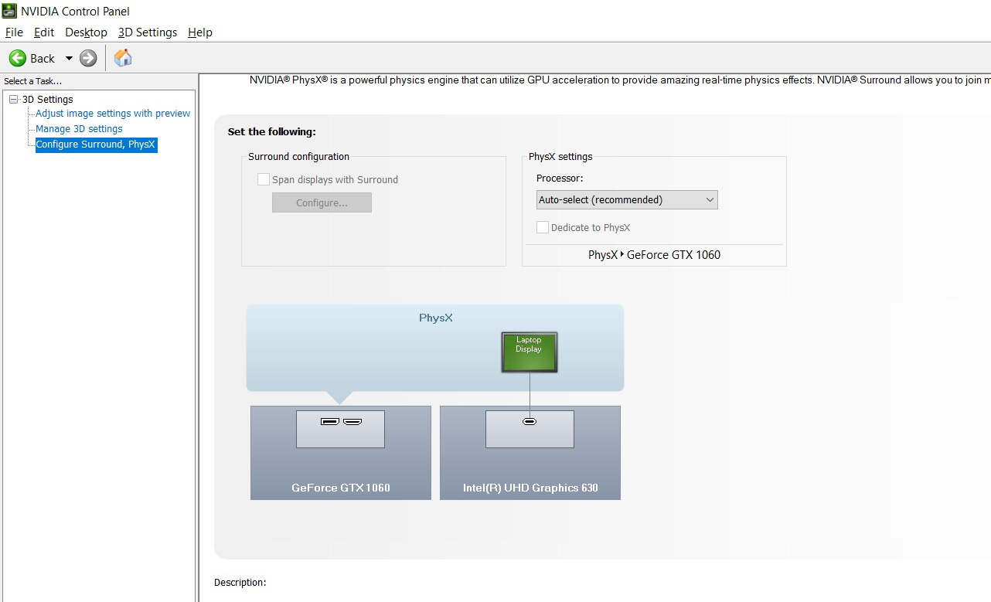Click the Select a Task header

(33, 81)
